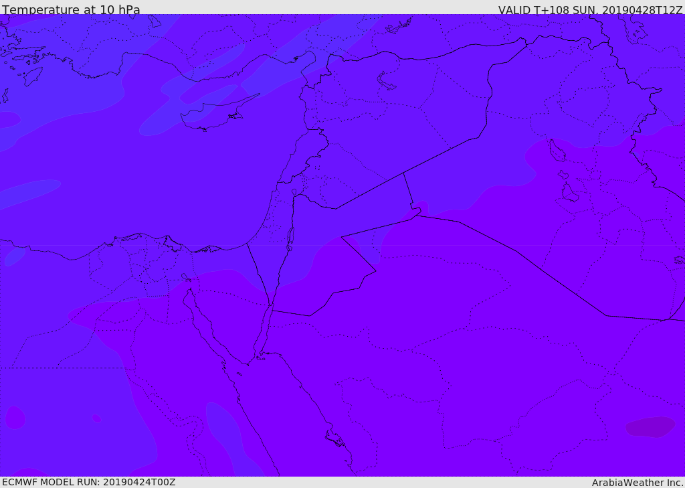Click the Farasan Islands in the Red Sea

coord(335,438)
